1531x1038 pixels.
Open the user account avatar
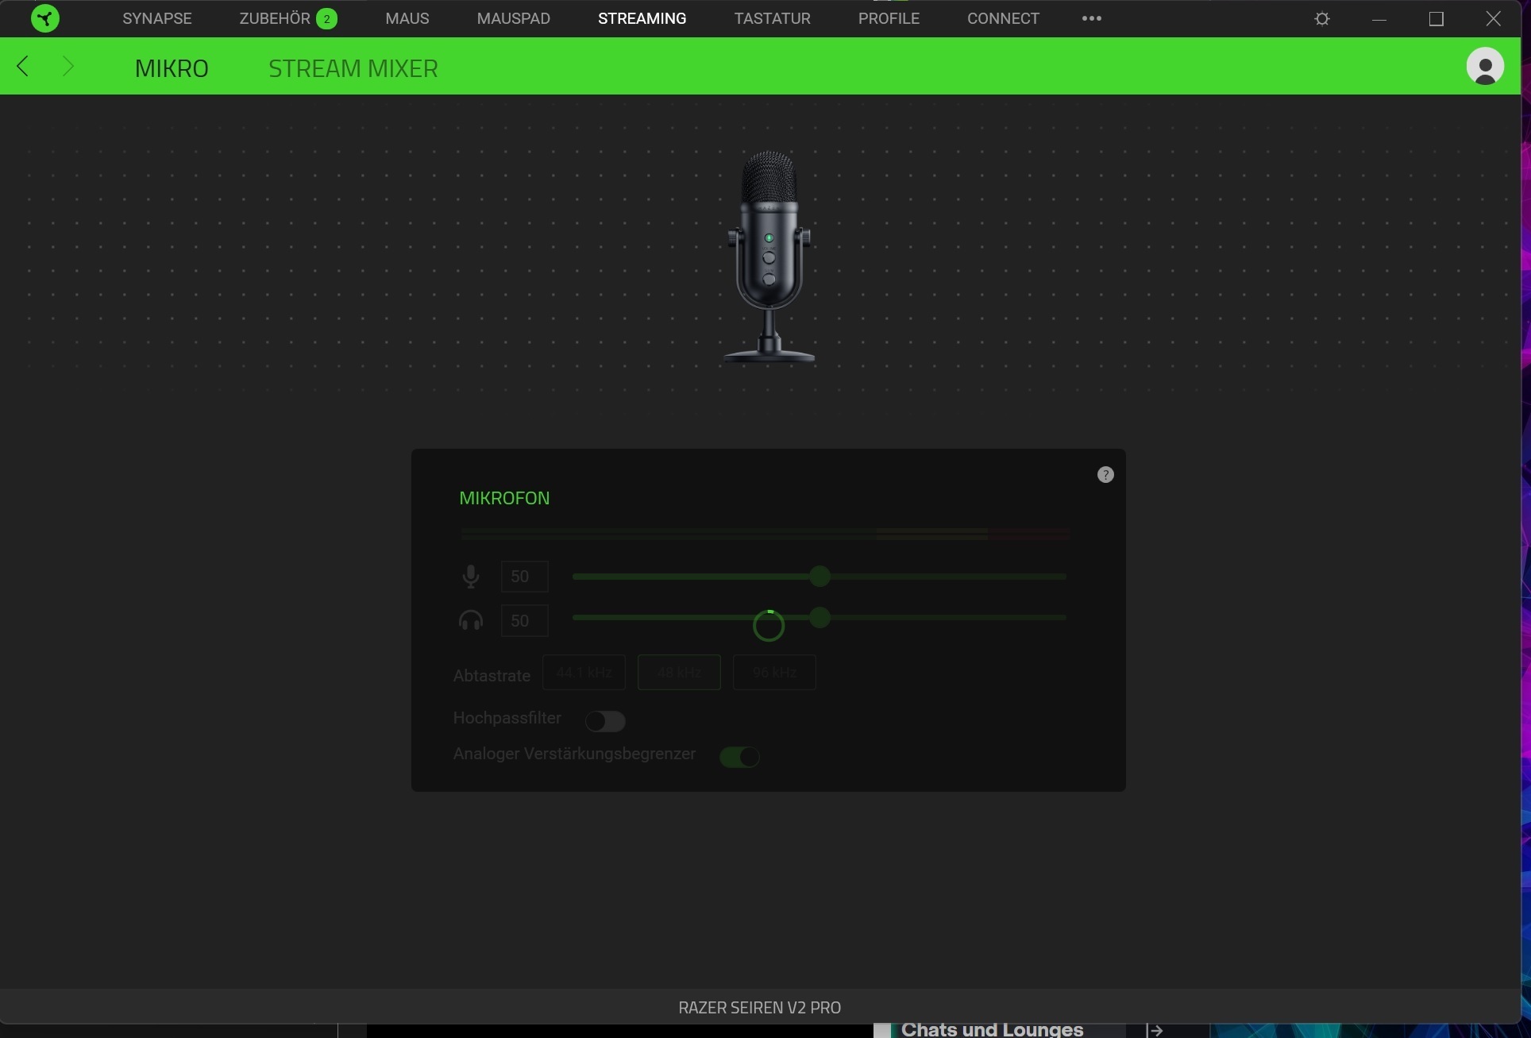click(x=1485, y=66)
